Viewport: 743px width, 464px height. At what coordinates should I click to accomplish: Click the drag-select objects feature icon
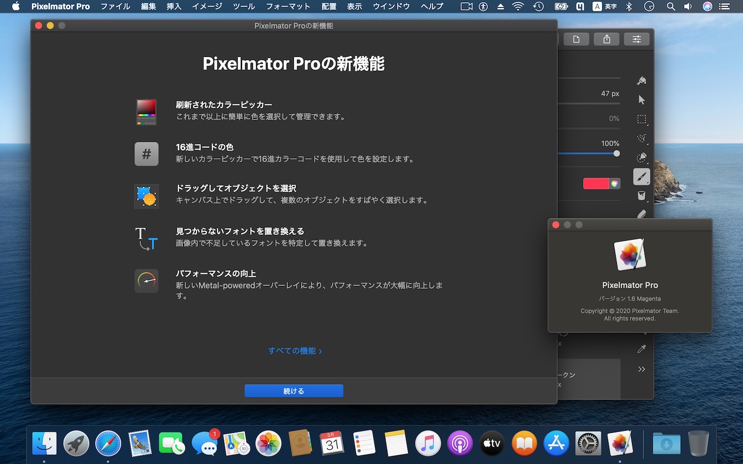(x=146, y=196)
